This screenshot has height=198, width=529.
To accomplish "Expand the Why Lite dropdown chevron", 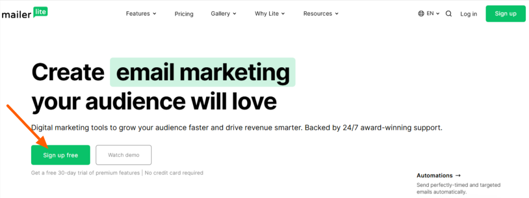I will pyautogui.click(x=283, y=14).
